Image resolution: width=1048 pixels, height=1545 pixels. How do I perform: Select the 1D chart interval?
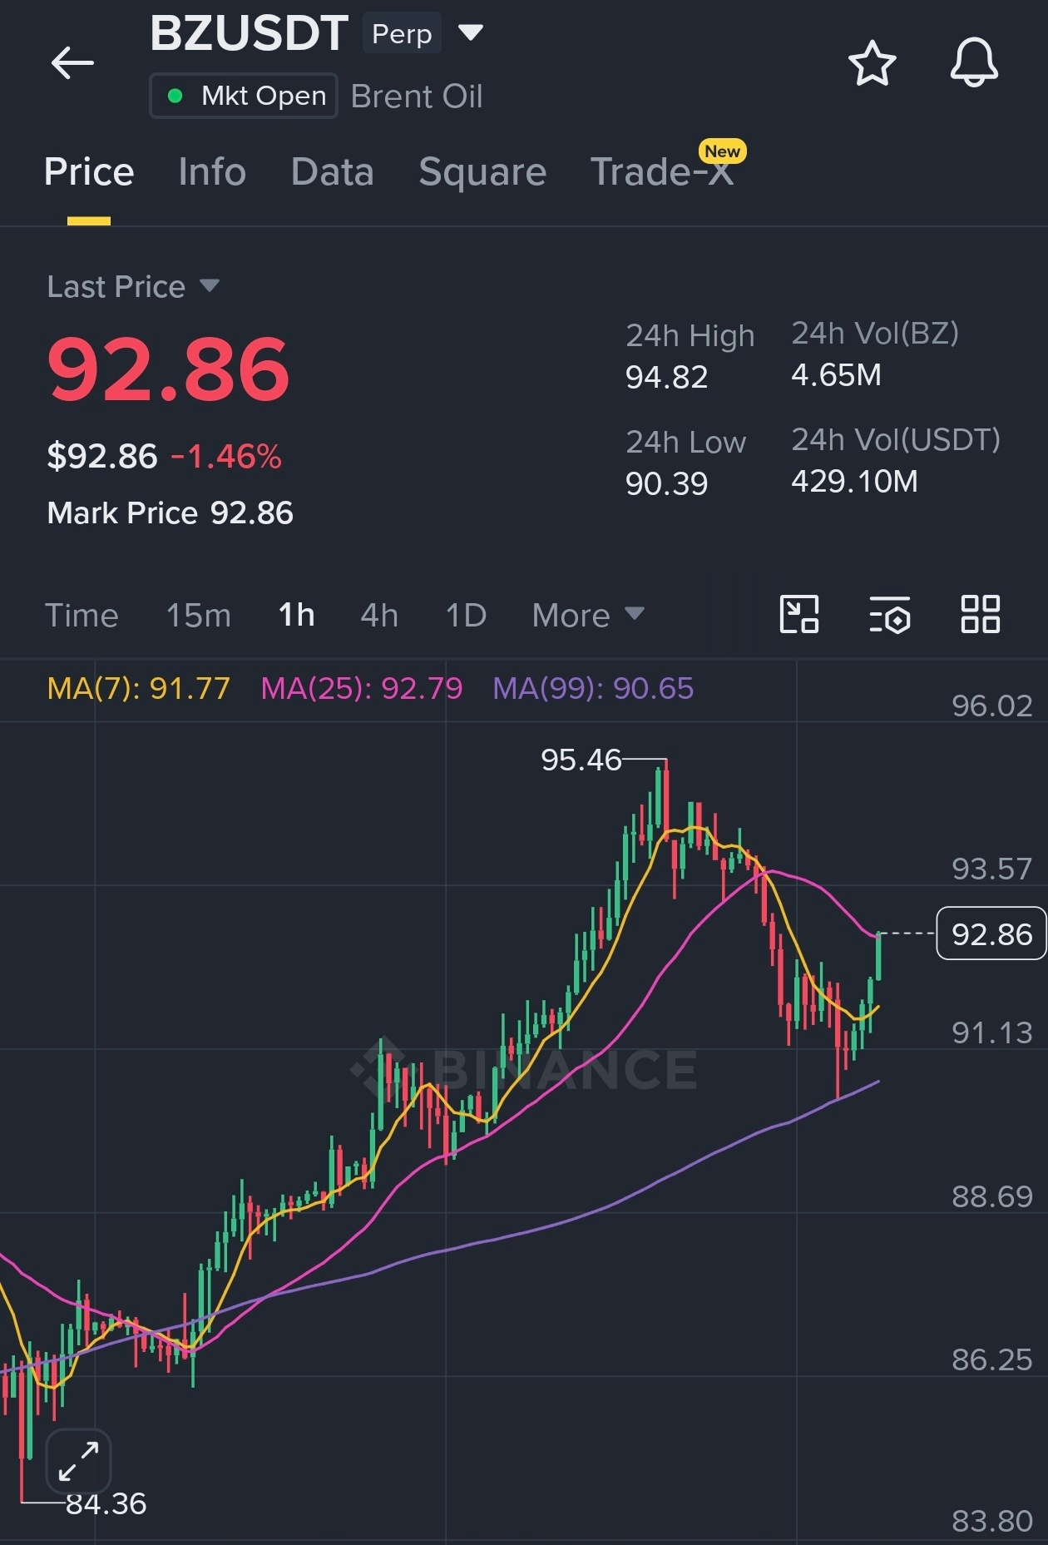pyautogui.click(x=466, y=616)
